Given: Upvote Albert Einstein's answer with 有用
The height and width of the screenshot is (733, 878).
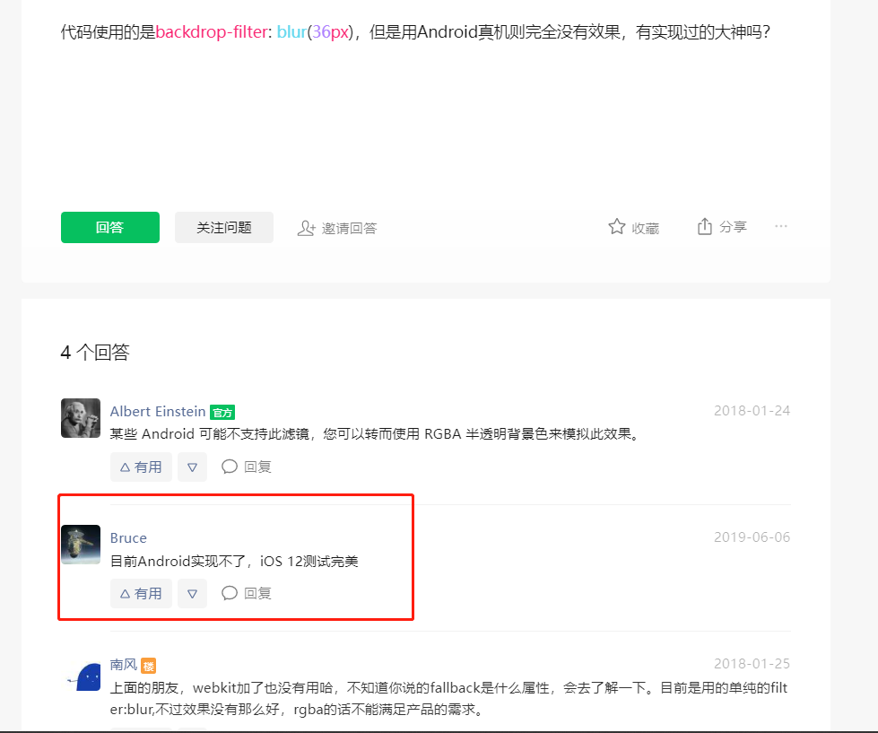Looking at the screenshot, I should coord(141,467).
